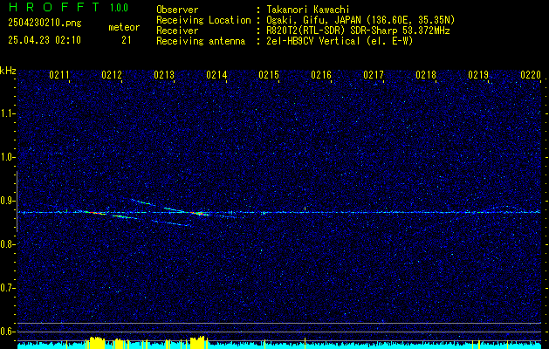Click the Receiver label
The height and width of the screenshot is (349, 549).
(177, 31)
